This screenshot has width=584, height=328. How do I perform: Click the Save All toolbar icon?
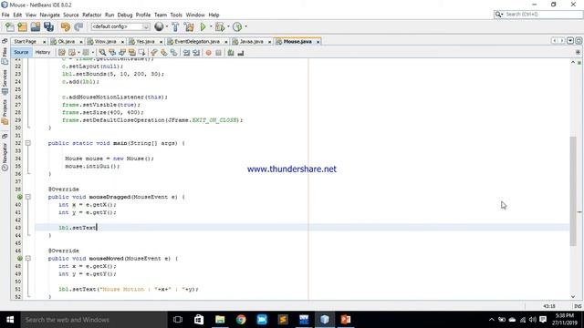coord(48,26)
